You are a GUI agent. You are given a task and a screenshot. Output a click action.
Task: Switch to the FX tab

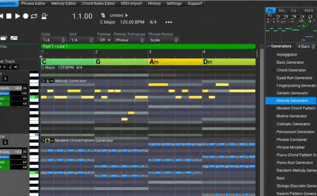(271, 10)
